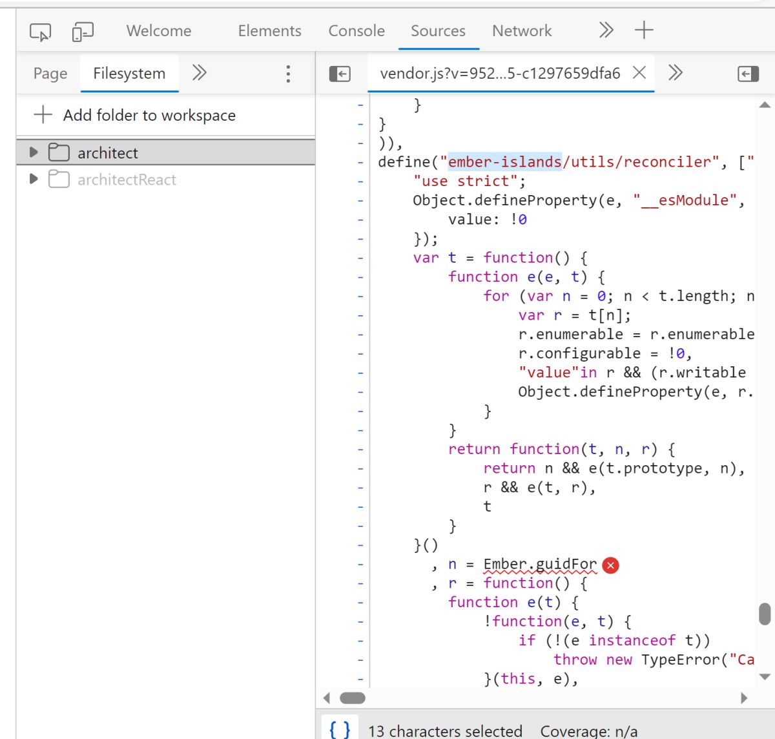The height and width of the screenshot is (739, 775).
Task: Click the 'for (var n = 0;' line
Action: pos(619,296)
